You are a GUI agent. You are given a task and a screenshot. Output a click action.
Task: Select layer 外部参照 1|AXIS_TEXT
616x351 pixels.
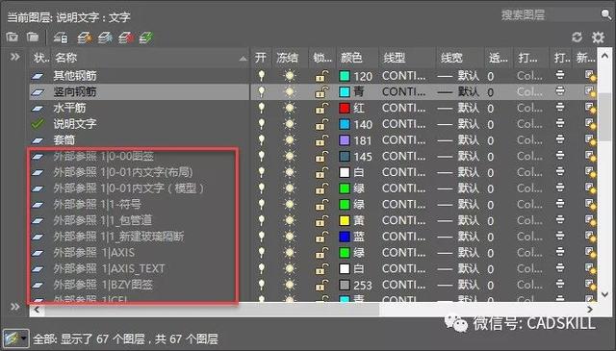(109, 268)
